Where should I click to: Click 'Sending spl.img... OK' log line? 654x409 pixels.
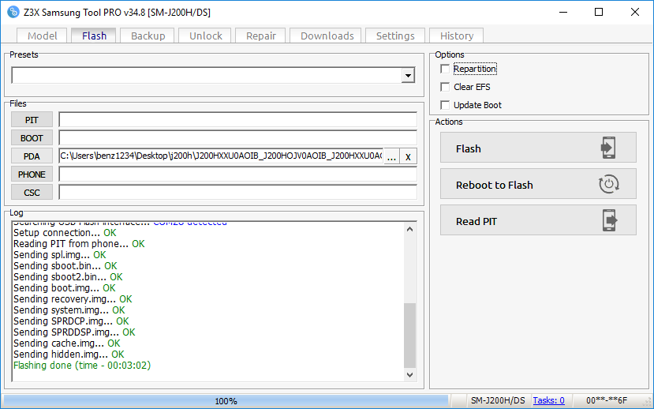pyautogui.click(x=60, y=254)
